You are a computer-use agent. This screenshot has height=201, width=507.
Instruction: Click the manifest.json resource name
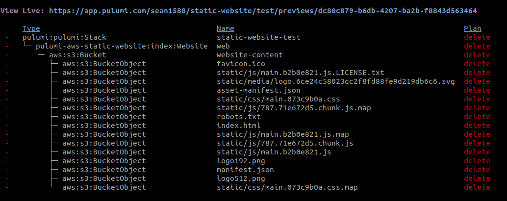(x=245, y=170)
